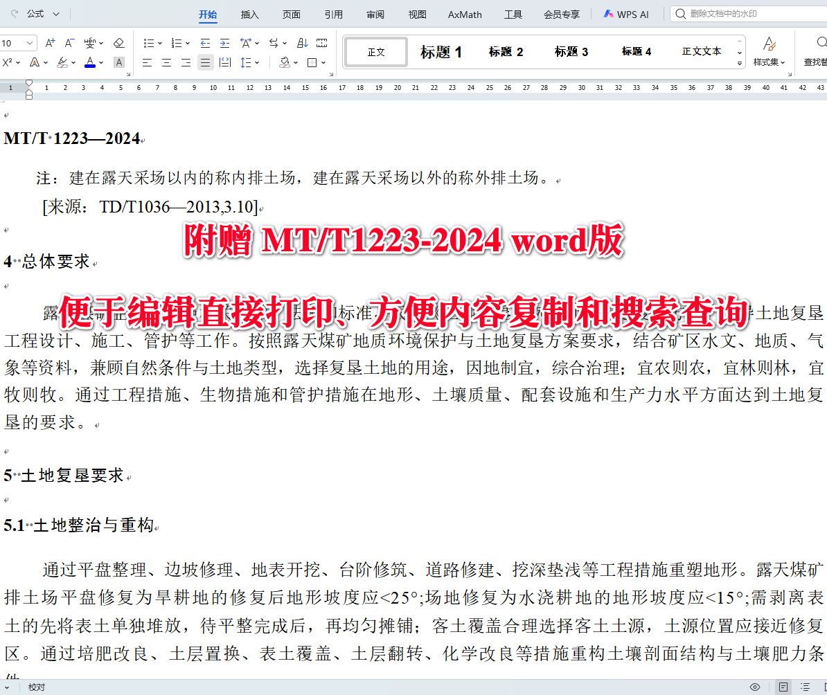This screenshot has height=695, width=827.
Task: Click the sort icon in the paragraph group
Action: (x=301, y=43)
